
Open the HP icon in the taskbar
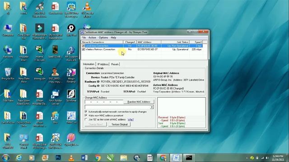tap(137, 157)
